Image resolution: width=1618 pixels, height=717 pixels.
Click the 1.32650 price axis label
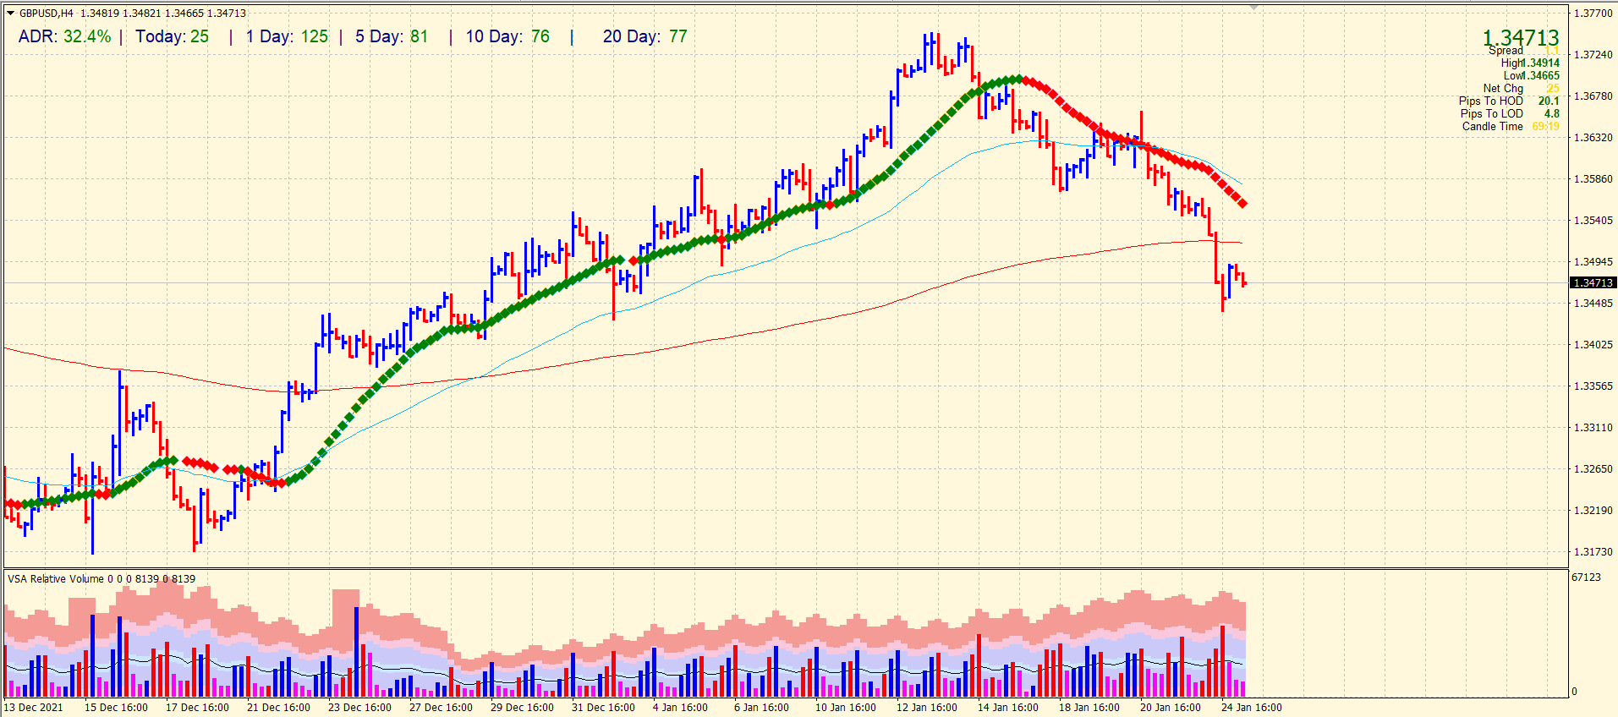[1593, 468]
